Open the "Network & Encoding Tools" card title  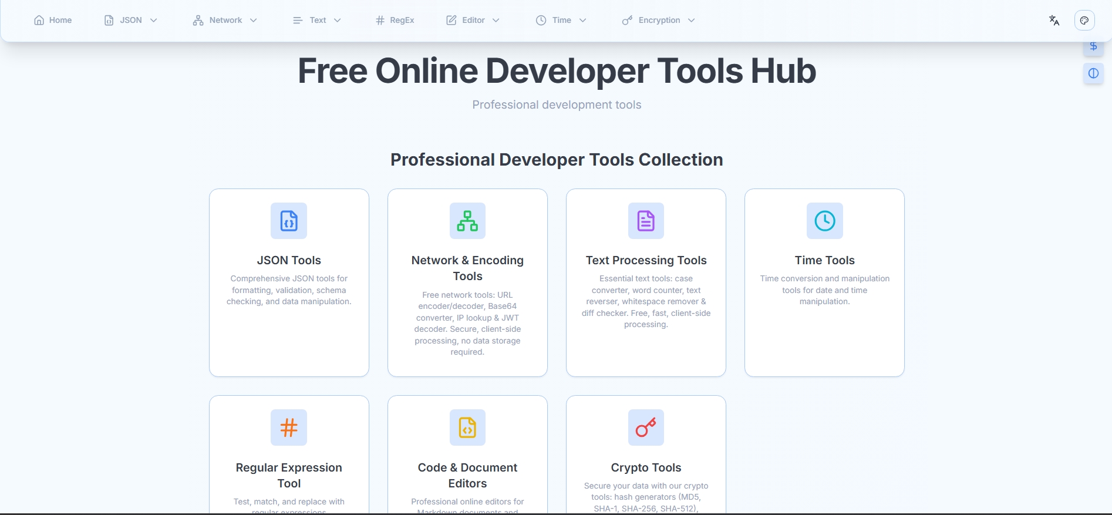(467, 268)
